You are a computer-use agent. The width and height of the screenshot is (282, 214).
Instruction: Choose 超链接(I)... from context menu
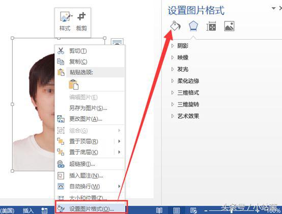[x=90, y=164]
